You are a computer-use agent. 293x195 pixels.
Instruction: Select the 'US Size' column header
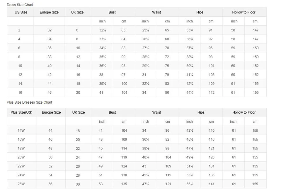click(x=21, y=12)
